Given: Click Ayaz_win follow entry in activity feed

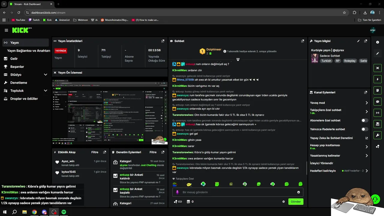Looking at the screenshot, I should [x=80, y=163].
